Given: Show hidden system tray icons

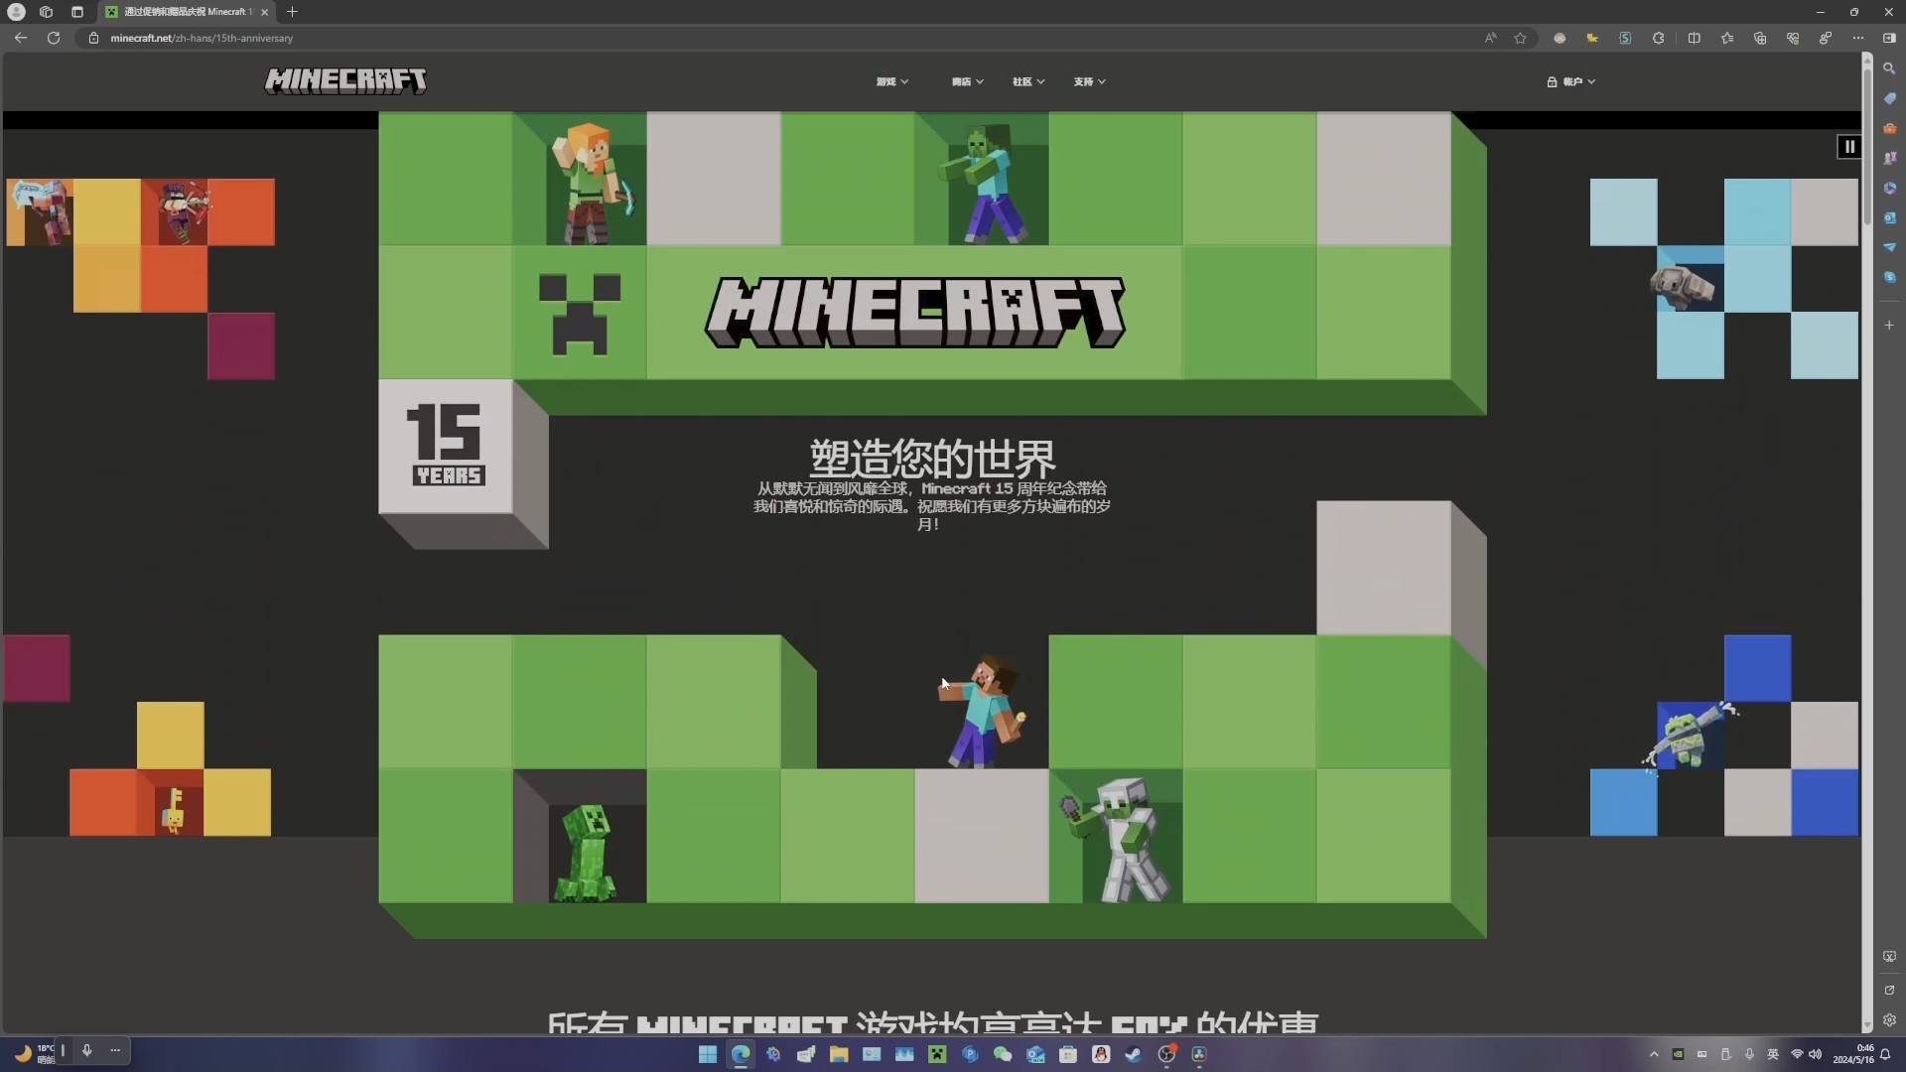Looking at the screenshot, I should pos(1654,1054).
